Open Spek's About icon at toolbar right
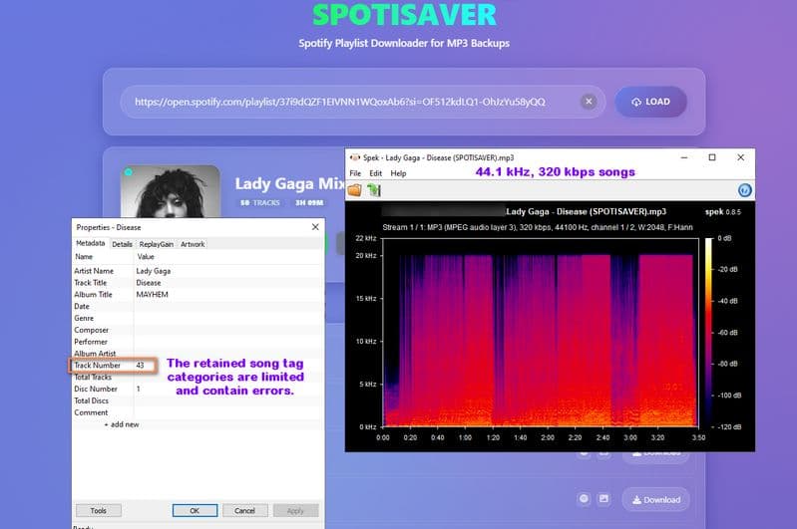797x529 pixels. pos(745,190)
